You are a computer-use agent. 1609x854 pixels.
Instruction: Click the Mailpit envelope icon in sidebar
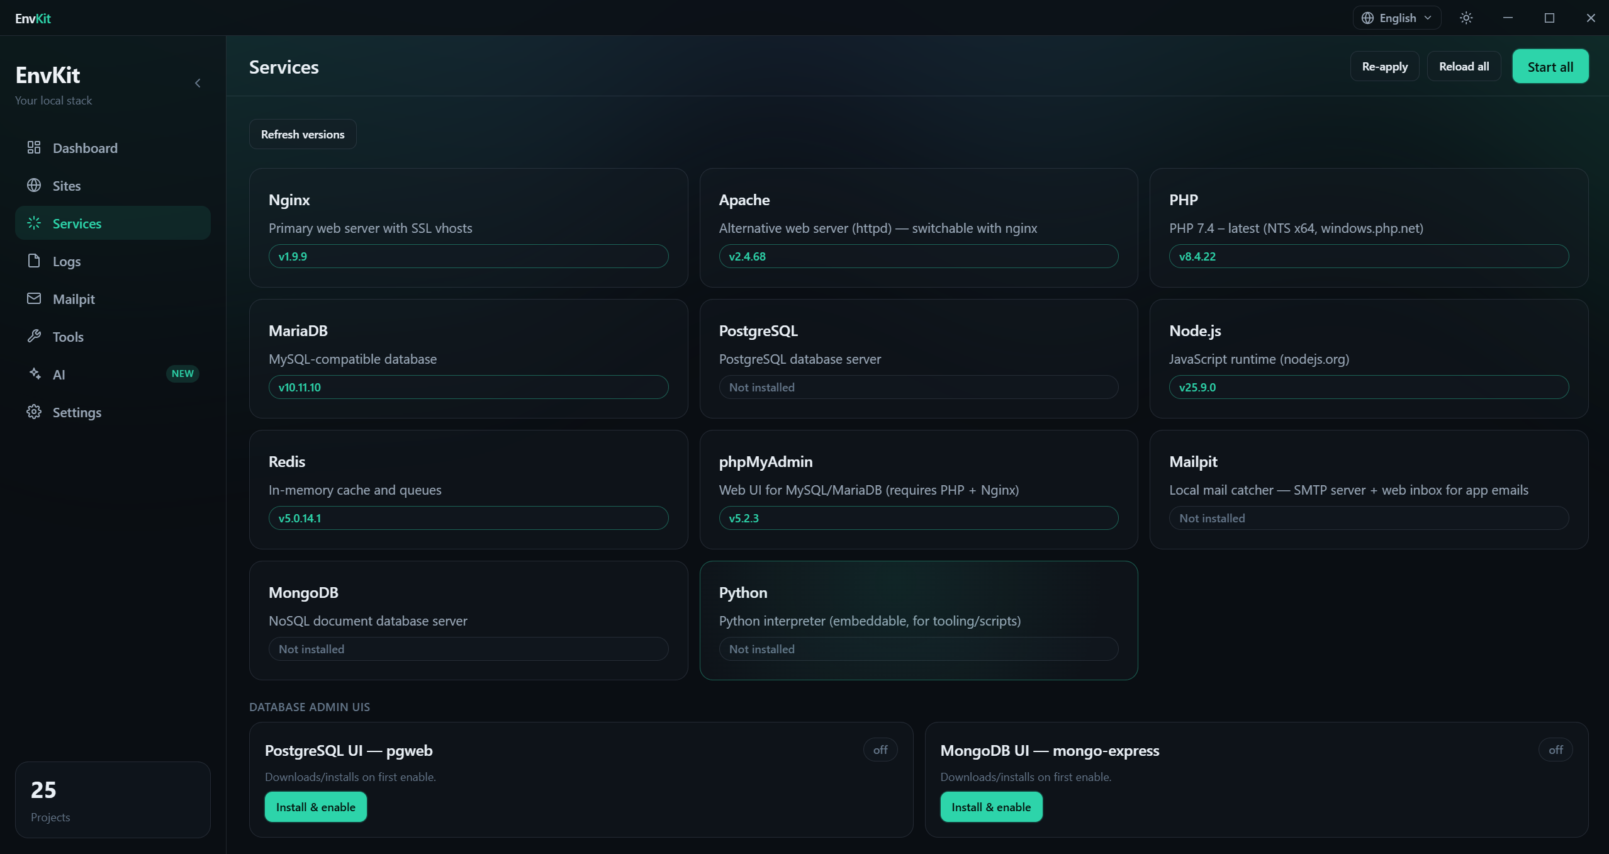34,298
